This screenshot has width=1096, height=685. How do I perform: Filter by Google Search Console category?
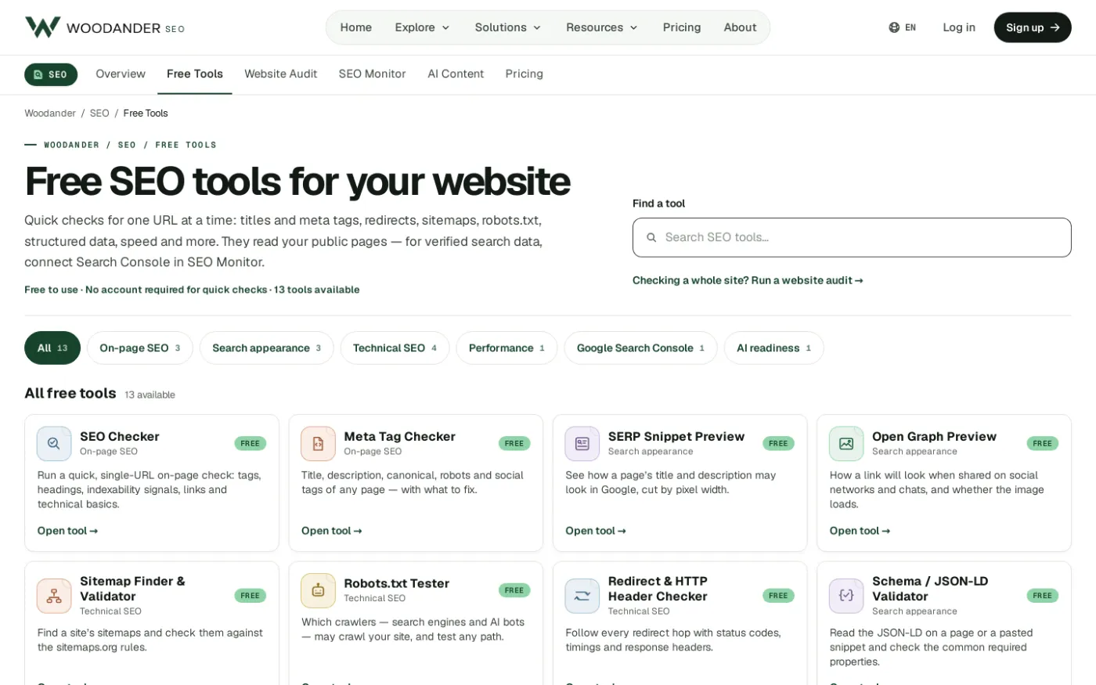(x=641, y=348)
